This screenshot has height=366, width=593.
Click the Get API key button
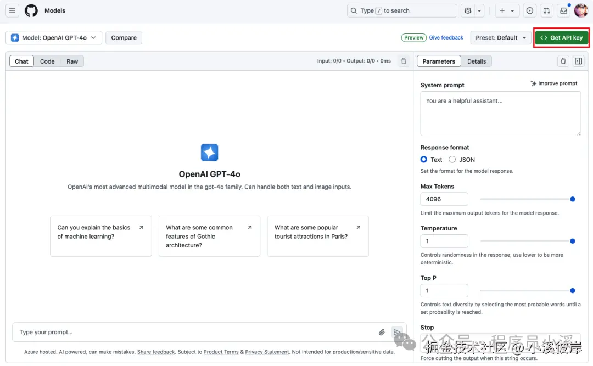561,38
